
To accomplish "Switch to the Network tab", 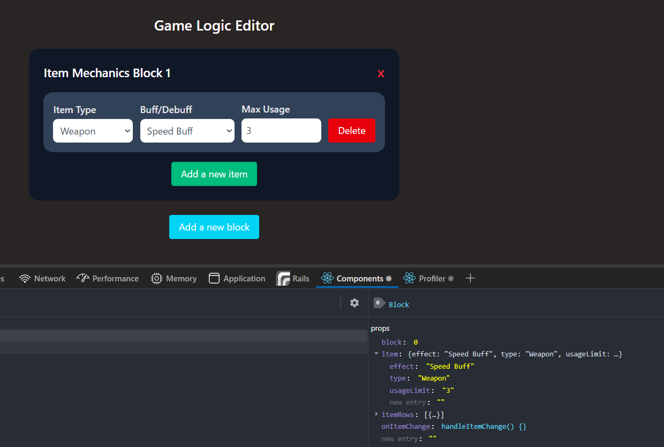I will pos(42,279).
